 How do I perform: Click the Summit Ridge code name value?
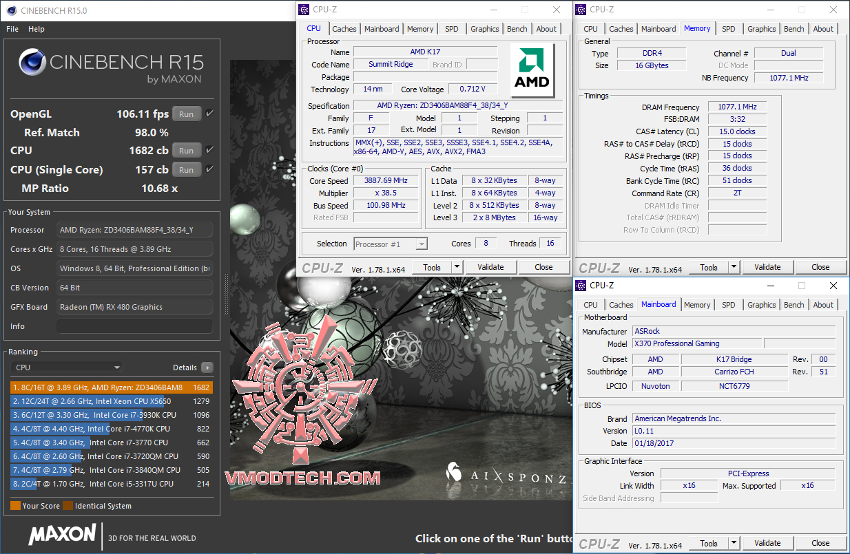pos(391,64)
